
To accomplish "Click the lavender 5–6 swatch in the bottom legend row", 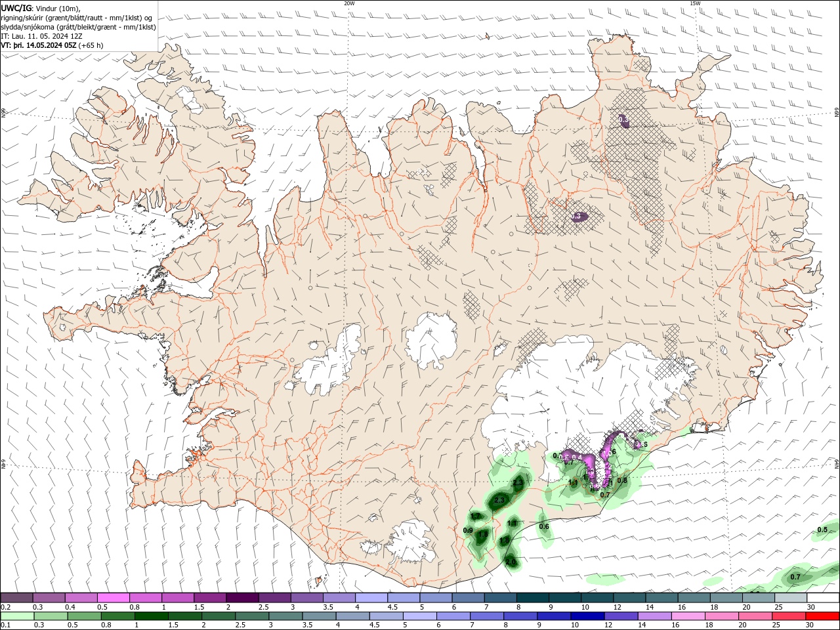I will [x=419, y=616].
